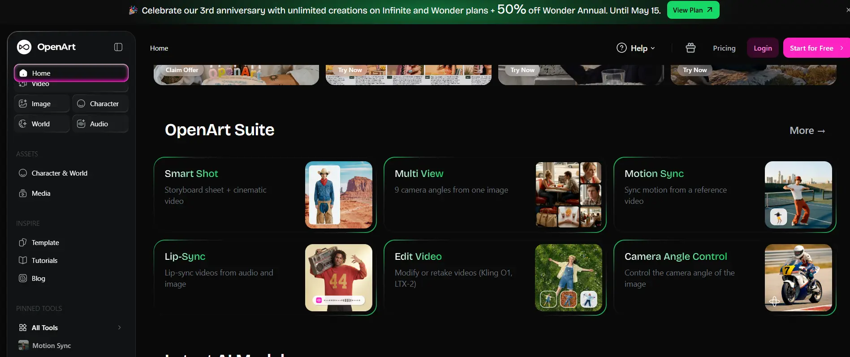This screenshot has height=357, width=850.
Task: Click the OpenArt brand name text
Action: [x=56, y=47]
